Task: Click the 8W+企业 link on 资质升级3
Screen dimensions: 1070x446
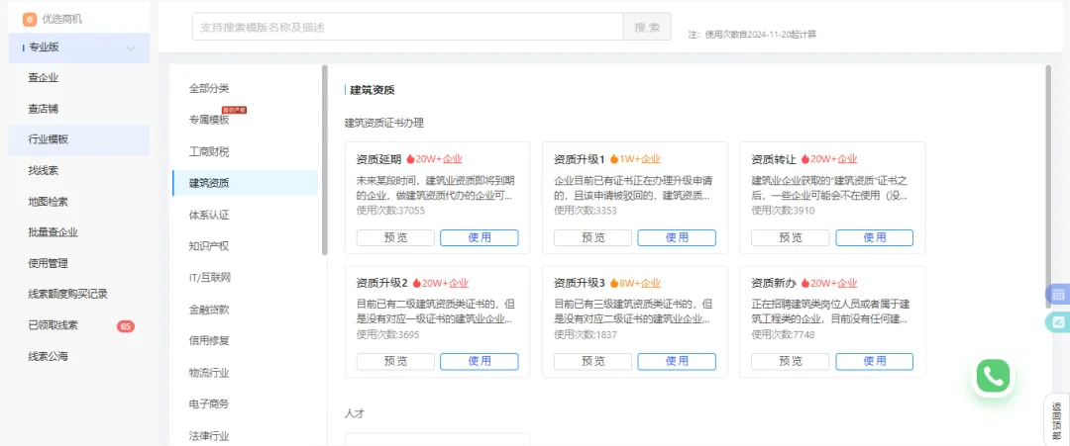Action: 639,283
